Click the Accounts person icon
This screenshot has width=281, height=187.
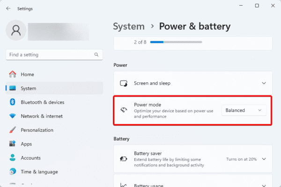coord(12,158)
